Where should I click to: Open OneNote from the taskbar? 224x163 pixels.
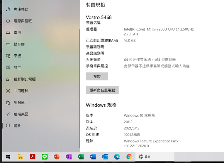click(69, 157)
